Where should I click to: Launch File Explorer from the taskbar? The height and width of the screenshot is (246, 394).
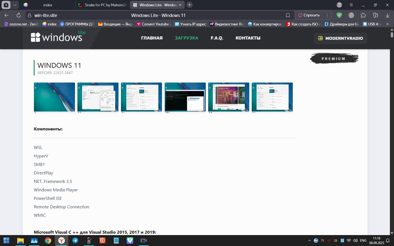[x=21, y=241]
